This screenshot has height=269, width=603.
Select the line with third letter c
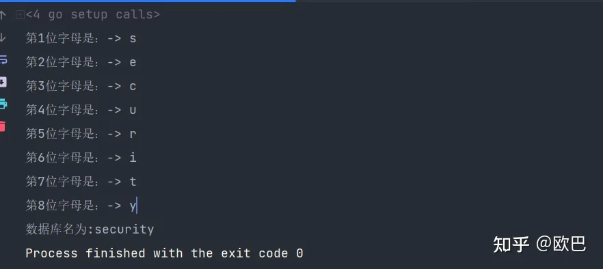tap(81, 86)
